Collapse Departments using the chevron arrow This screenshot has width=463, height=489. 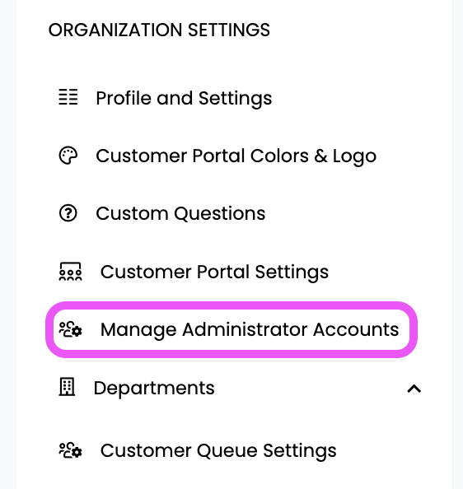[x=414, y=389]
